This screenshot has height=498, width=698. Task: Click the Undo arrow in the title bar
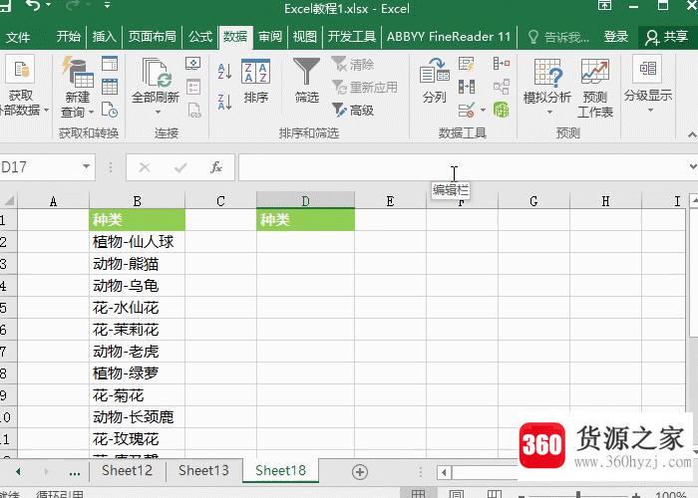[x=33, y=5]
